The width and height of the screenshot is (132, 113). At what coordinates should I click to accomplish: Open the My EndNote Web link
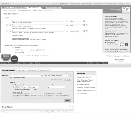click(75, 3)
